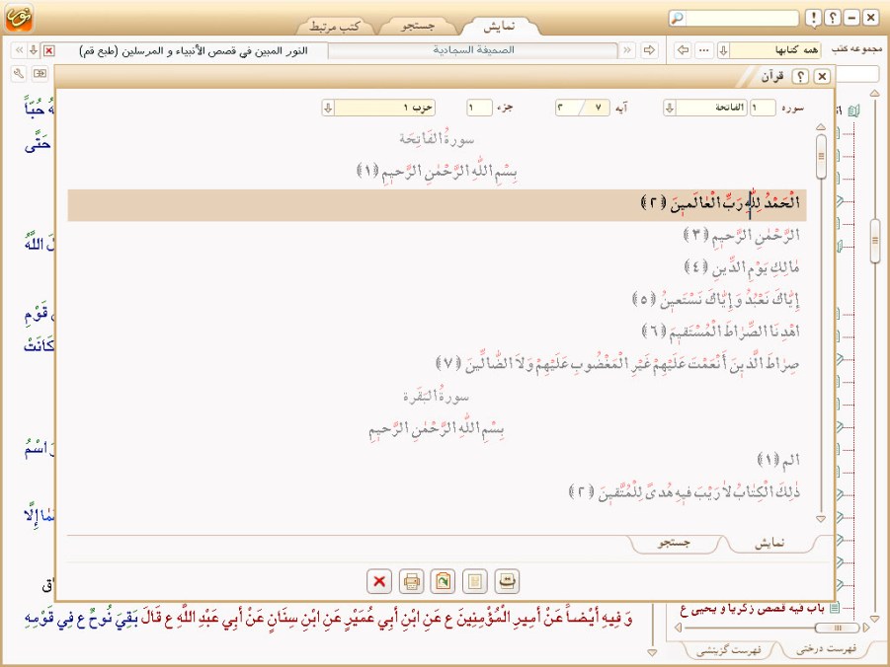Click the سورة الفاتحة heading
Screen dimensions: 890x667
click(437, 138)
